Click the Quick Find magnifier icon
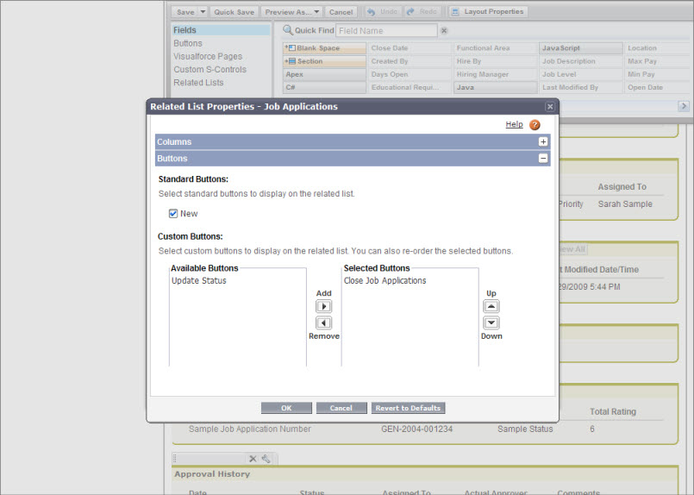 [x=288, y=30]
